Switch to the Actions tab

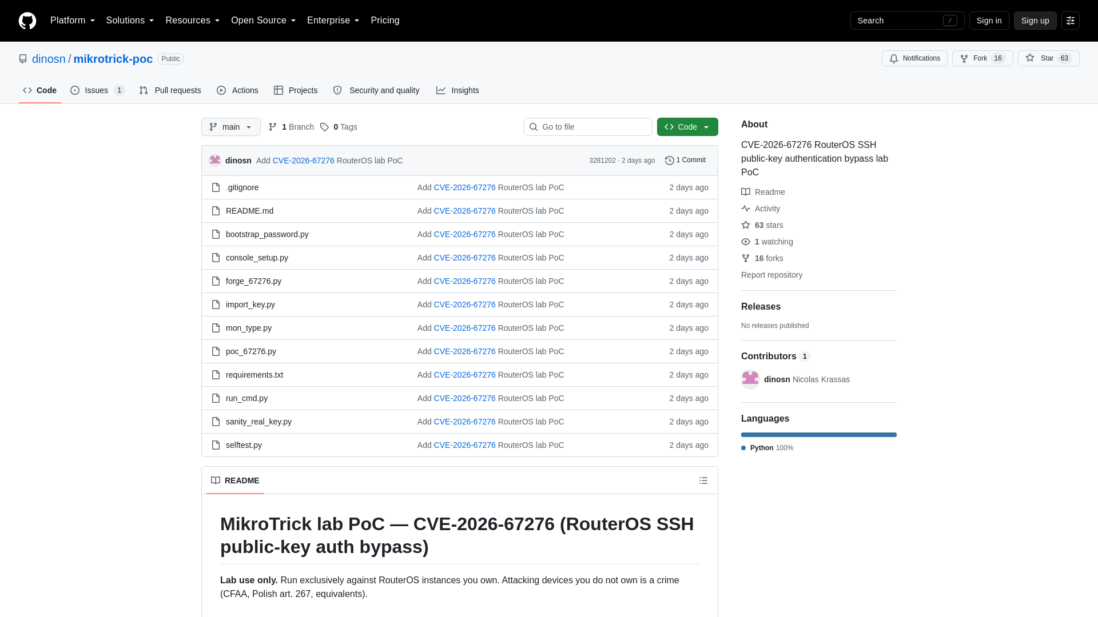237,90
